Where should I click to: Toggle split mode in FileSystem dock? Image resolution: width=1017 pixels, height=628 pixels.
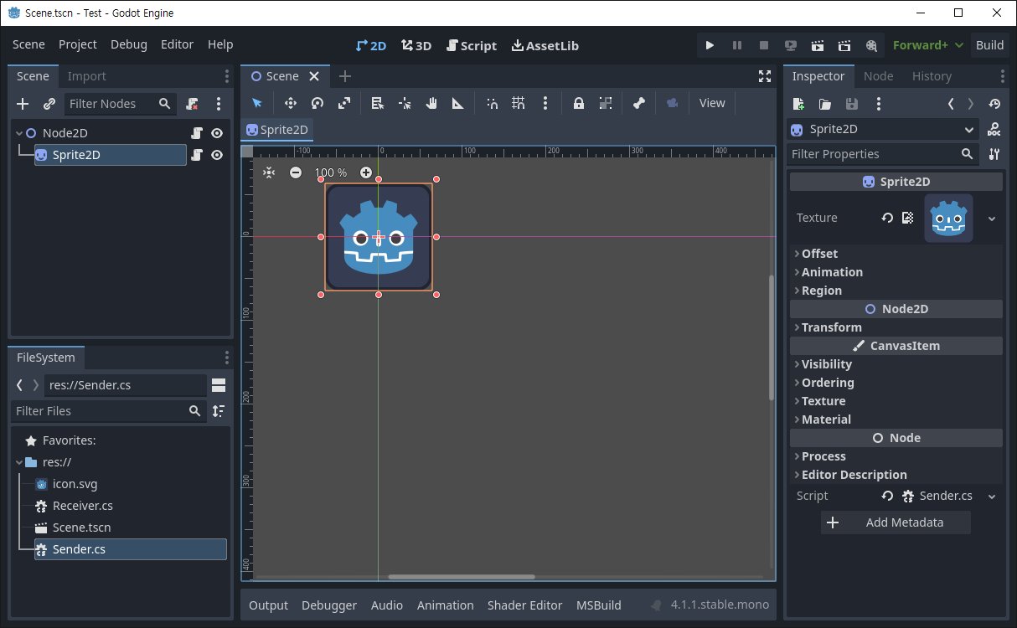[219, 385]
